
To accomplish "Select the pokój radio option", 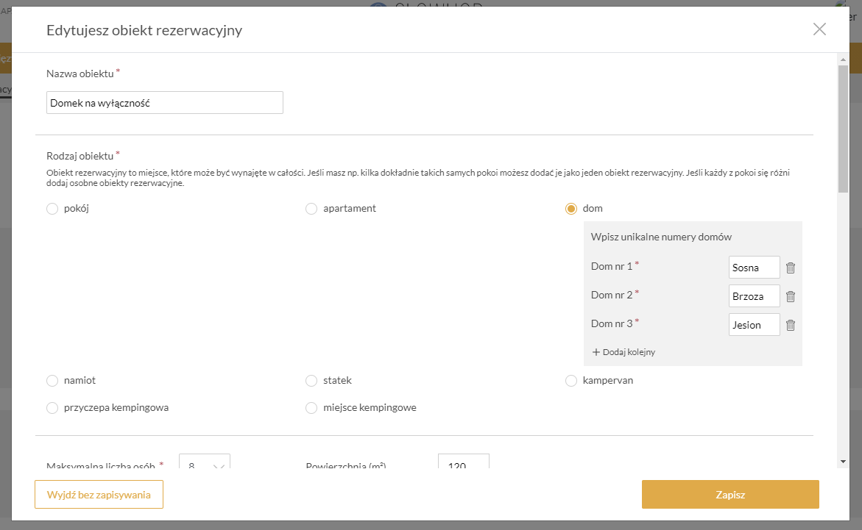I will pyautogui.click(x=52, y=209).
